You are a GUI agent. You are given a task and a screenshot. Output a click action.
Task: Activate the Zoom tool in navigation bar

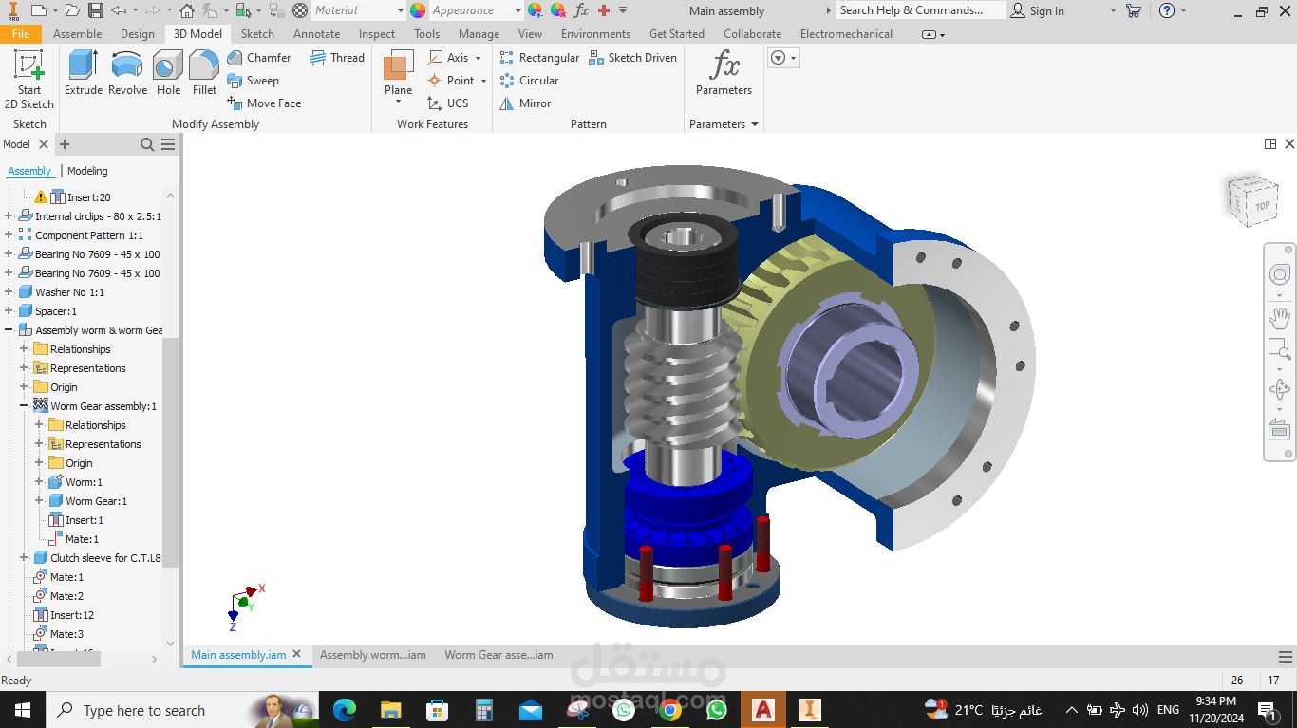tap(1279, 349)
